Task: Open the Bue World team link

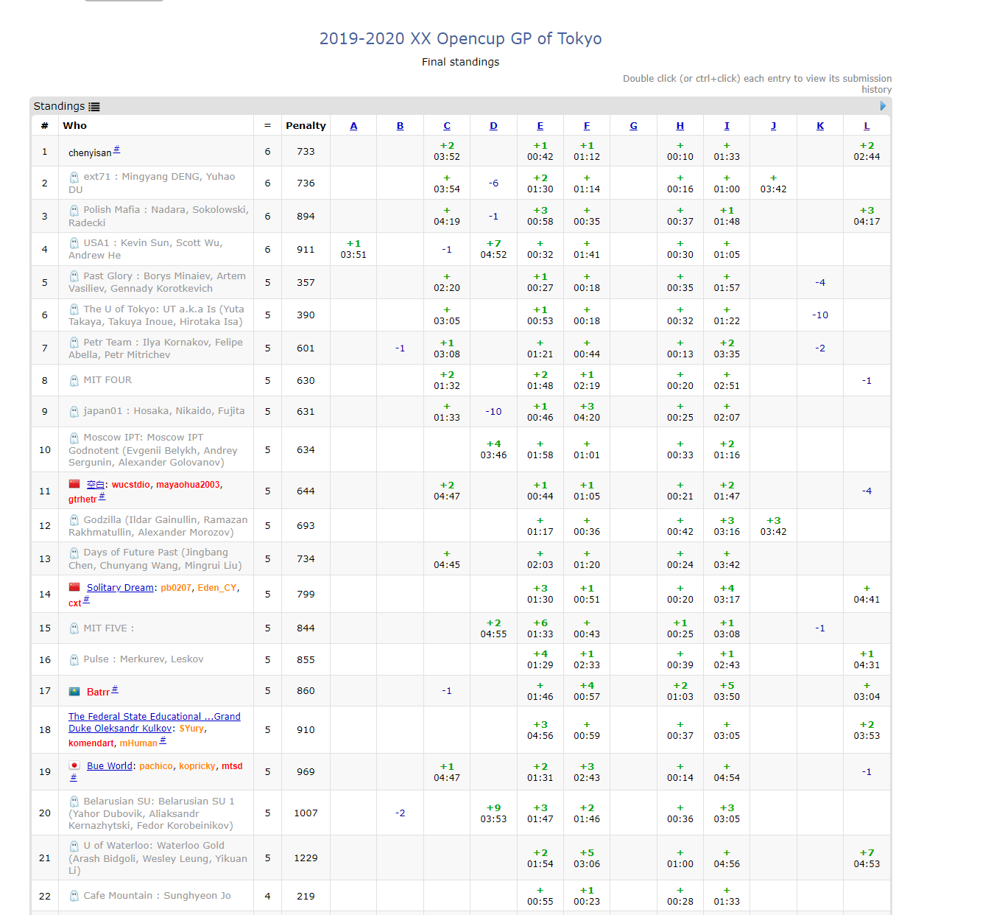Action: 110,766
